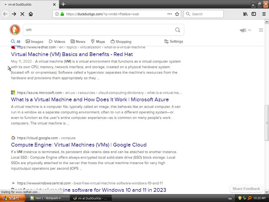Open the Windows start button
Viewport: 269px width, 202px height.
[12, 198]
